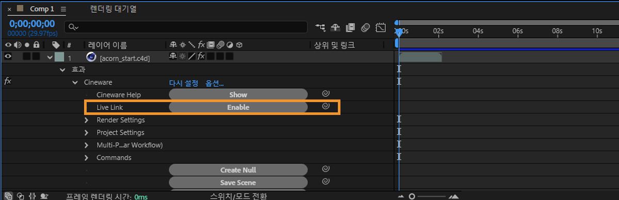Viewport: 619px width, 200px height.
Task: Click the 레이어 이름 column header
Action: (107, 45)
